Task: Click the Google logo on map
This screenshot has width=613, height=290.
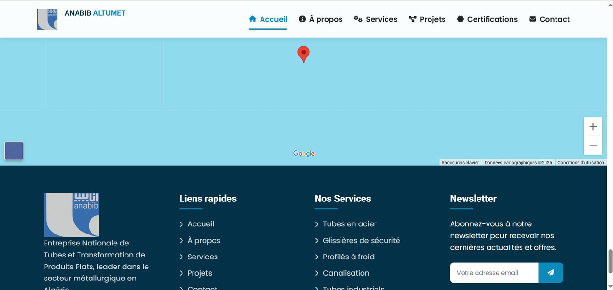Action: point(304,154)
